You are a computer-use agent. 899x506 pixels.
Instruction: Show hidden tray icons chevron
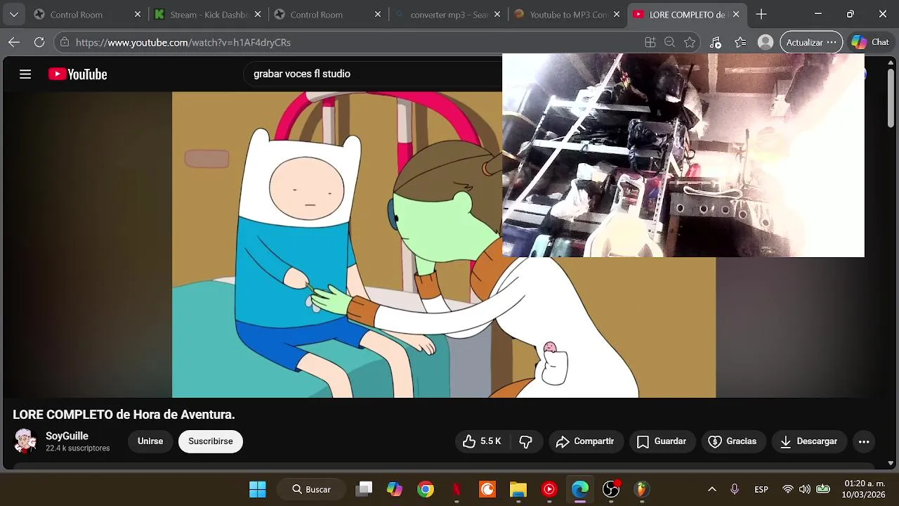coord(711,489)
